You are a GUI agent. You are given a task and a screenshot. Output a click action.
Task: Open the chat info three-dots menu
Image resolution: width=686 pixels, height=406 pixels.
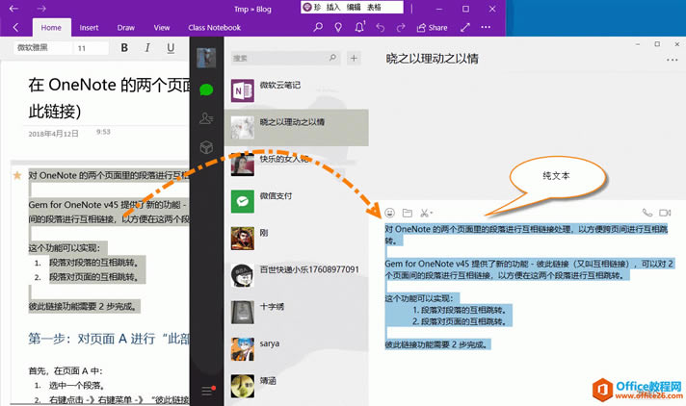click(x=672, y=60)
